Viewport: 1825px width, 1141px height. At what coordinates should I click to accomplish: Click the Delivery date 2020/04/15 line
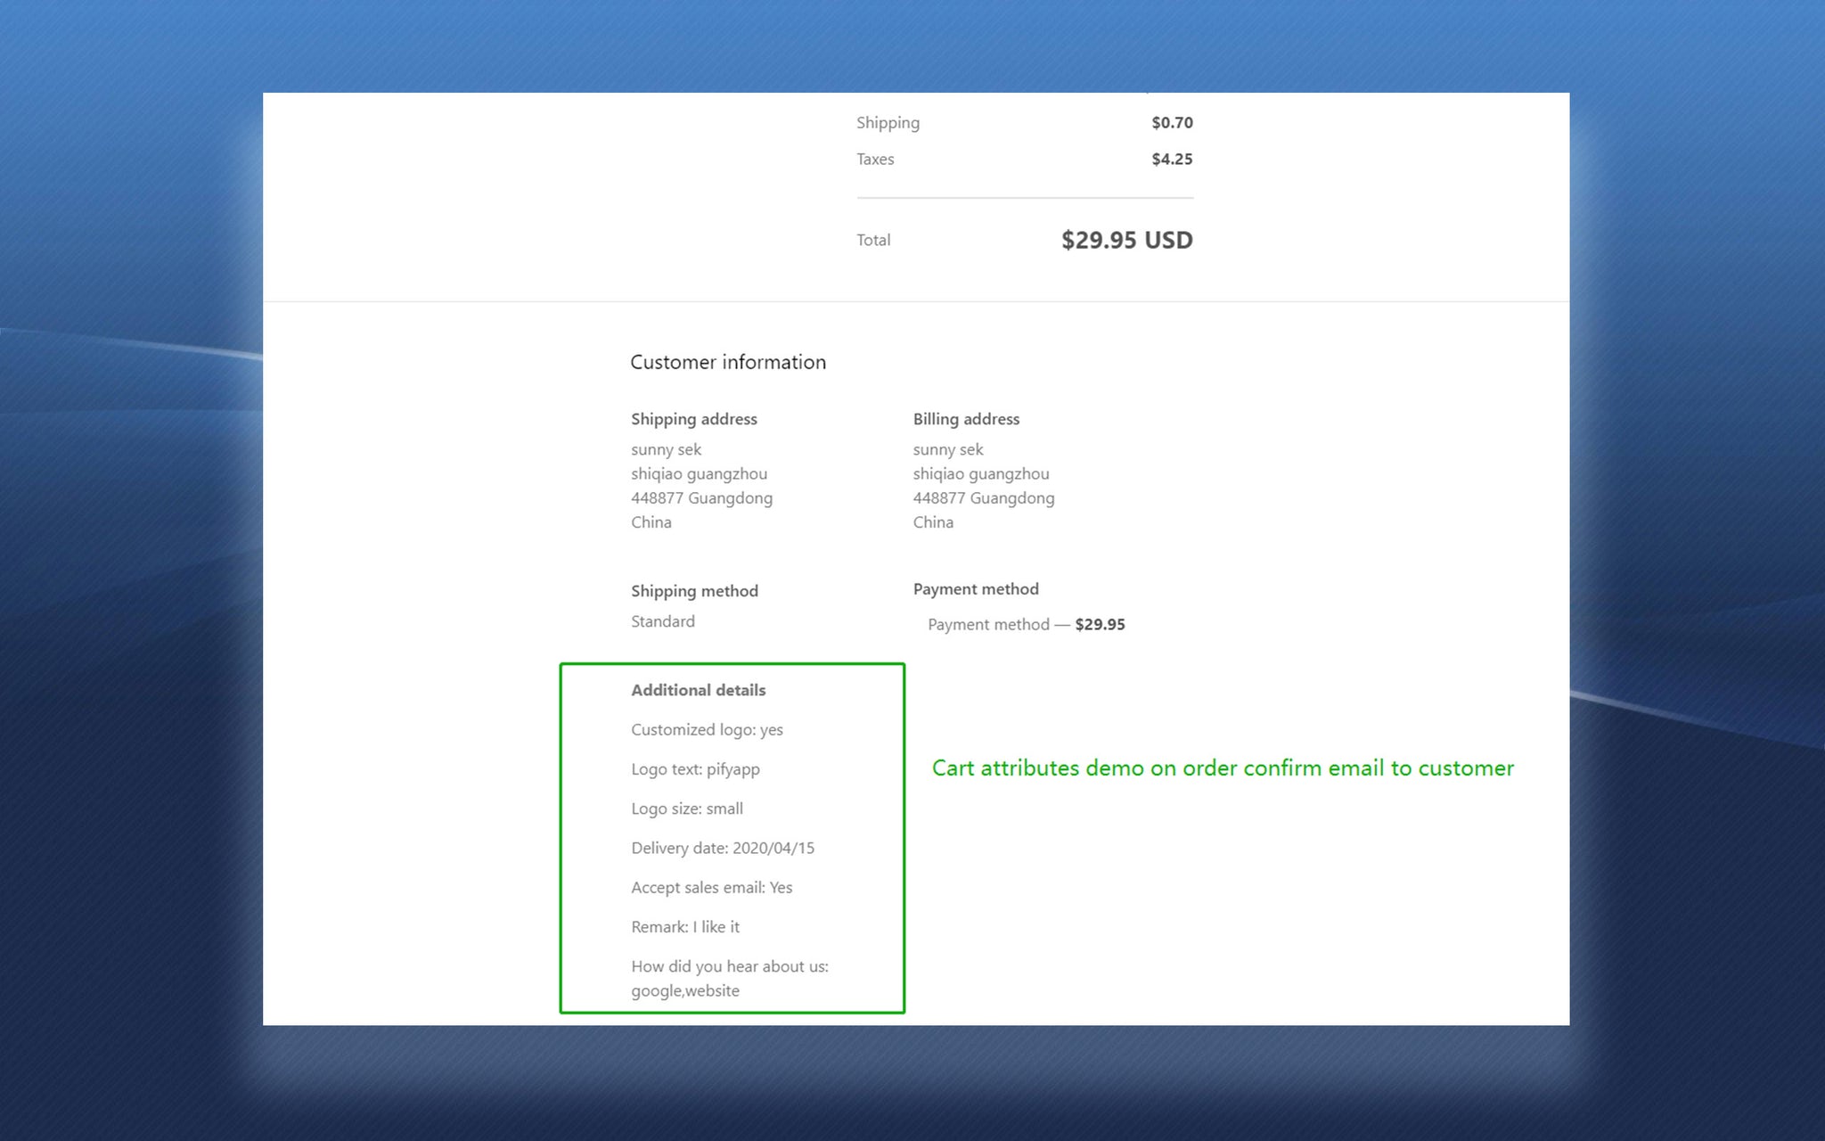tap(722, 848)
